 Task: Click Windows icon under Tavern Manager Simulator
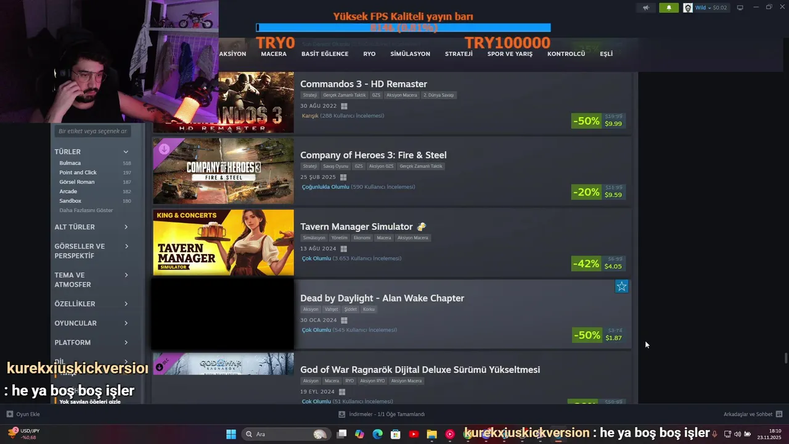pyautogui.click(x=344, y=249)
